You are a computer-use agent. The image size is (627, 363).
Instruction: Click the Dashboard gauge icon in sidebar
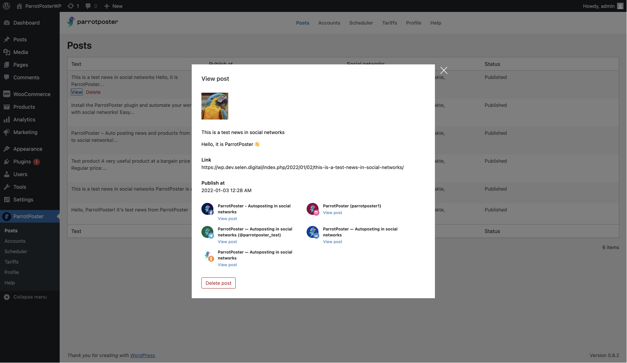click(7, 23)
